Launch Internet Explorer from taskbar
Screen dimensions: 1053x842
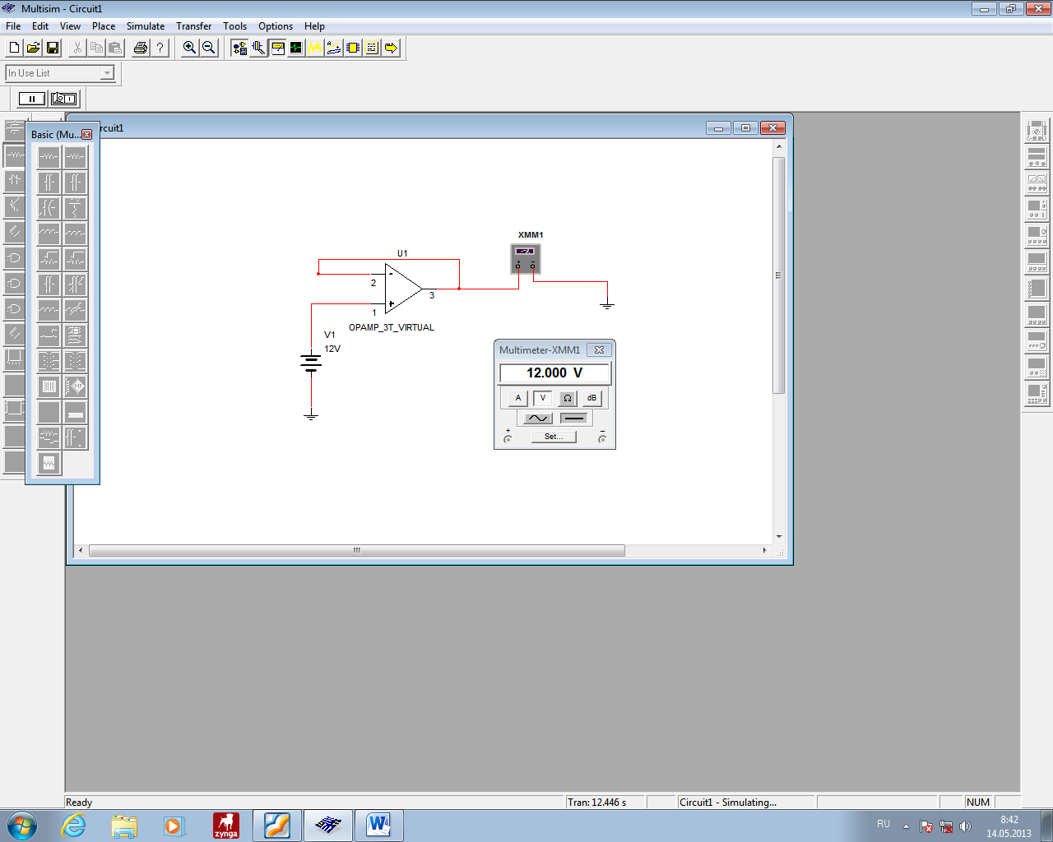click(x=74, y=826)
